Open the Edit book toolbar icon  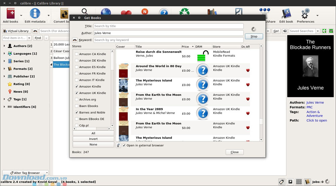[x=286, y=13]
